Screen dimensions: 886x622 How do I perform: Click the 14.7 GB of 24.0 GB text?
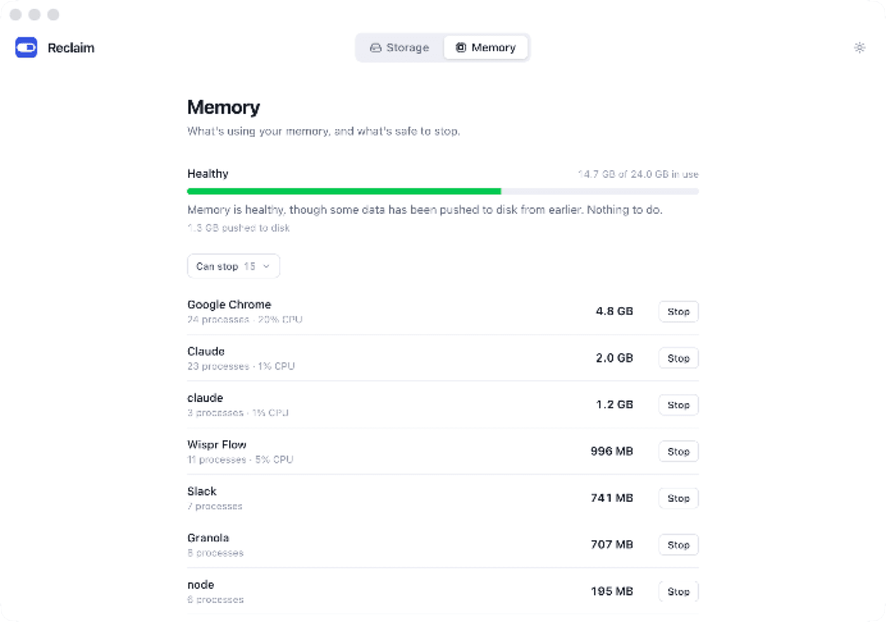tap(638, 174)
